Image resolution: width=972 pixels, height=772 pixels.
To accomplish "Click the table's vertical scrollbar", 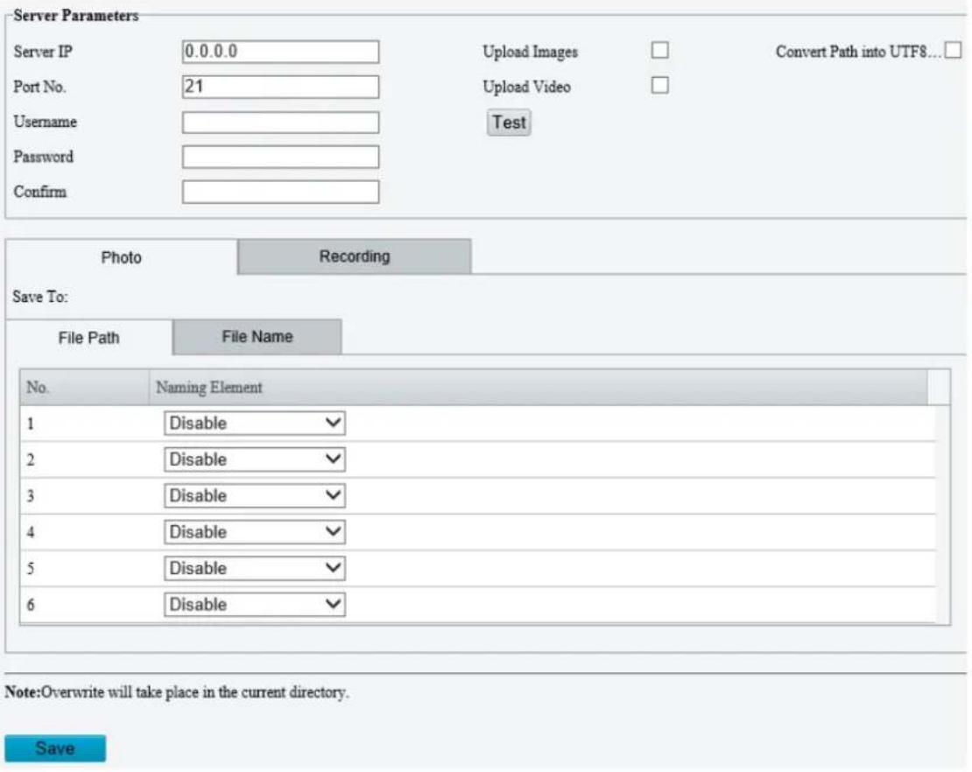I will click(x=942, y=515).
